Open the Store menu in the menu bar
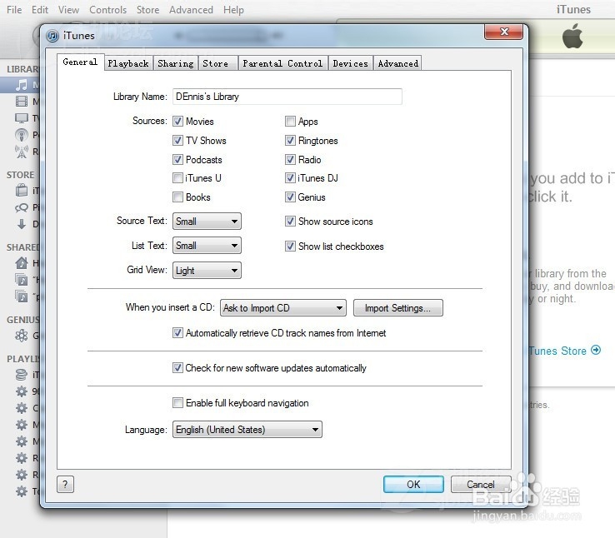 [147, 10]
